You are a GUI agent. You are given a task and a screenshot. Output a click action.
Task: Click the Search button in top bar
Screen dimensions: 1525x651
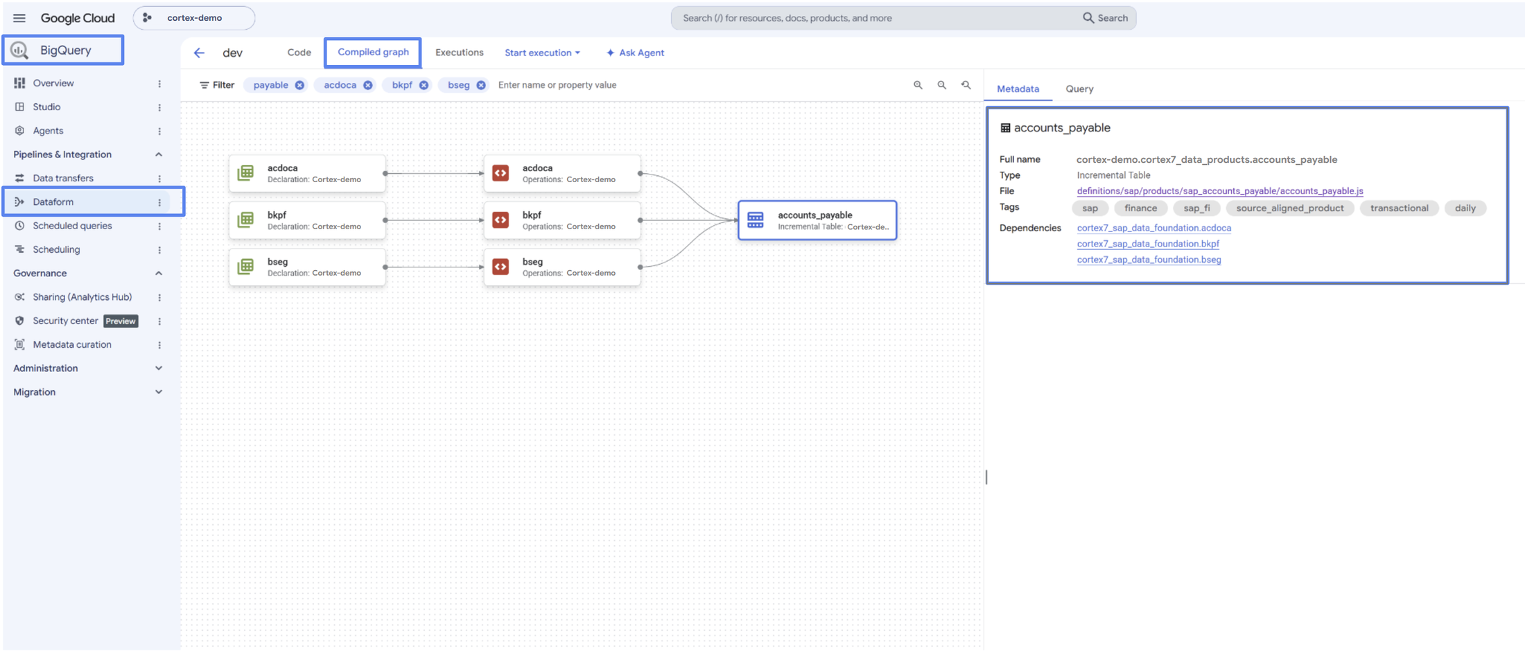1106,18
